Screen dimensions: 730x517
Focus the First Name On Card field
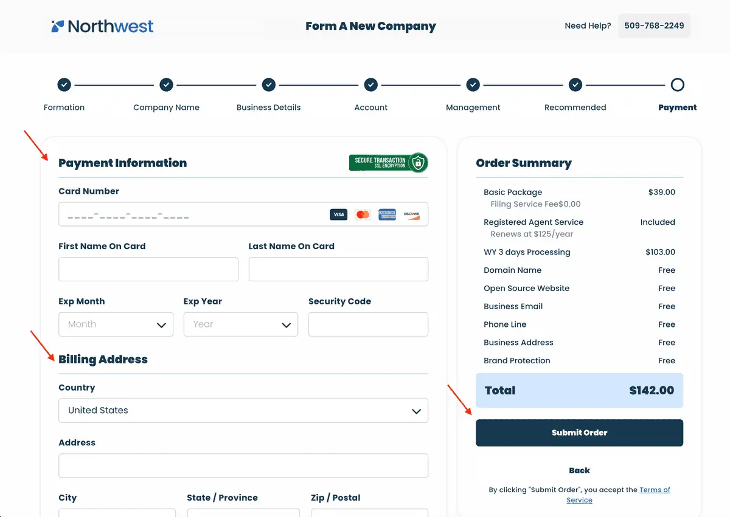tap(148, 269)
